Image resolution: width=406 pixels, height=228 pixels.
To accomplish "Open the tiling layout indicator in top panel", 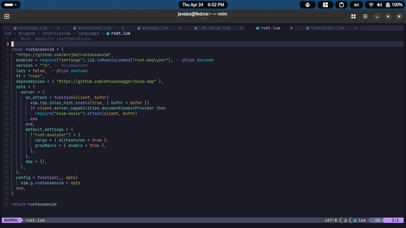I will (x=325, y=4).
